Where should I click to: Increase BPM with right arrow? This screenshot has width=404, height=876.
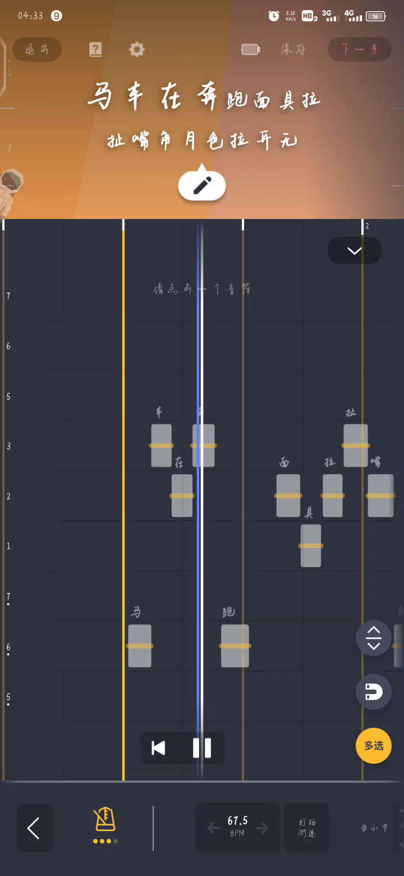pyautogui.click(x=262, y=828)
